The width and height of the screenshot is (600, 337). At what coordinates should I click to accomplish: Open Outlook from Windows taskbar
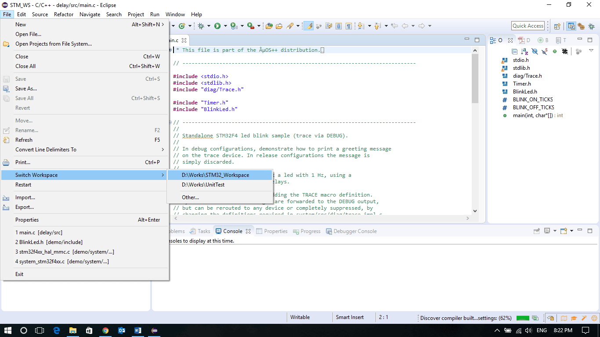pos(122,330)
